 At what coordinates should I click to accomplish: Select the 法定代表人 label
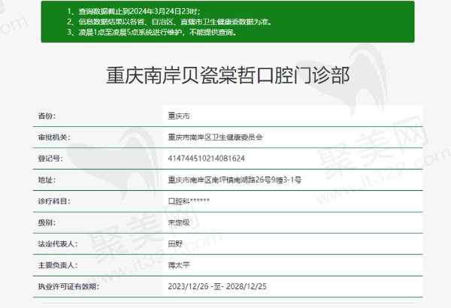pos(58,244)
